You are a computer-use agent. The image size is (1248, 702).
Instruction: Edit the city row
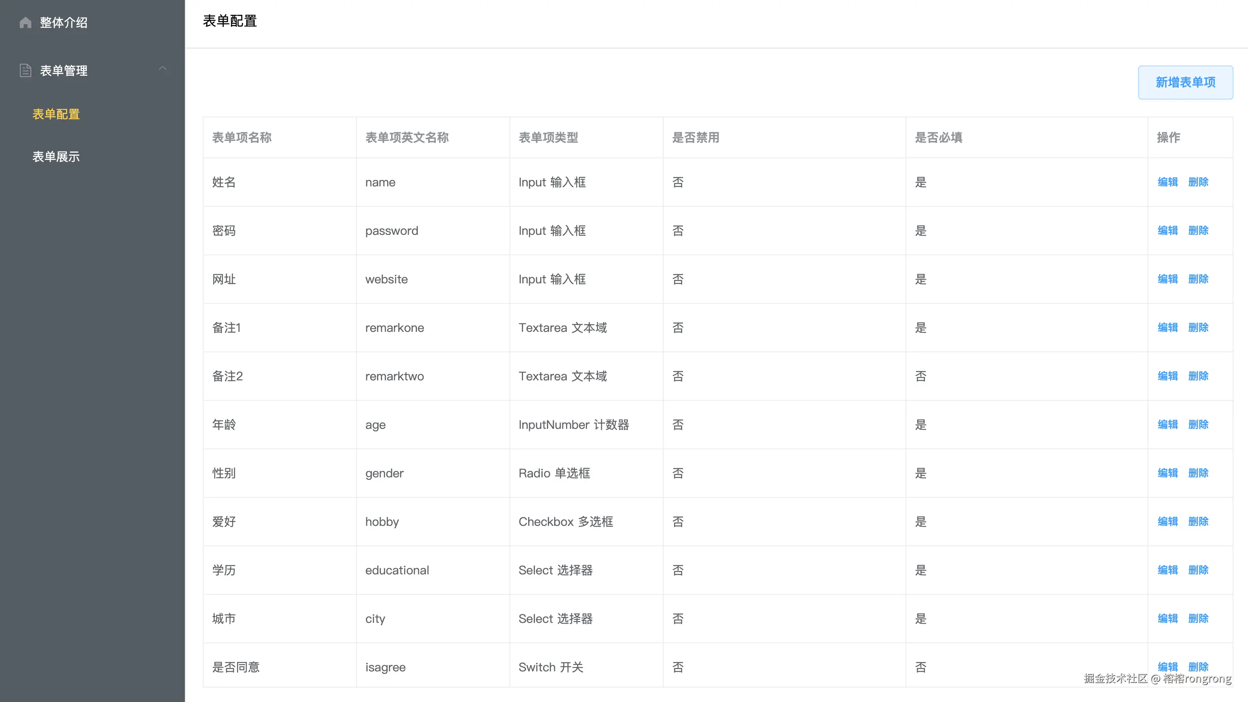pyautogui.click(x=1167, y=618)
